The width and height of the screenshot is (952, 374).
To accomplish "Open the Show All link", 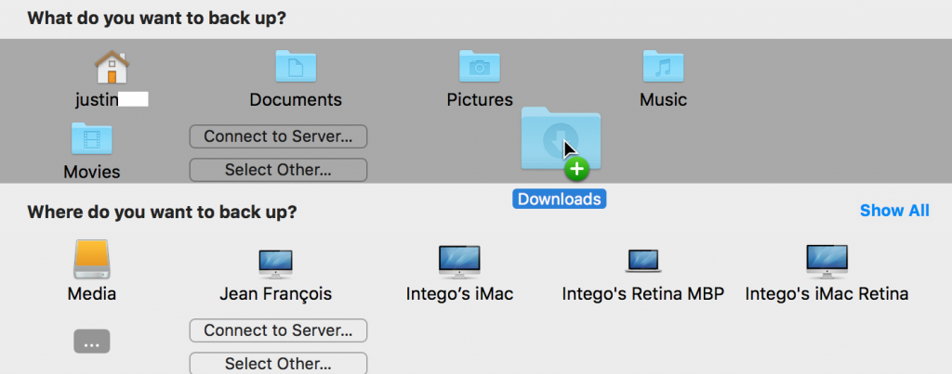I will [x=893, y=211].
